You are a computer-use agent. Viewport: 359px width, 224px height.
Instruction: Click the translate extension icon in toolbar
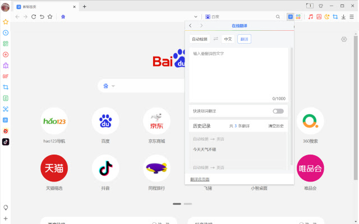pos(291,17)
